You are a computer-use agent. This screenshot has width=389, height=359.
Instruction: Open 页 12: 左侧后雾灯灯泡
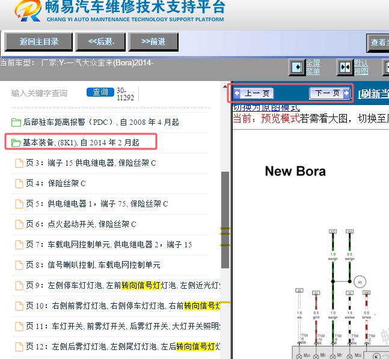pos(123,346)
